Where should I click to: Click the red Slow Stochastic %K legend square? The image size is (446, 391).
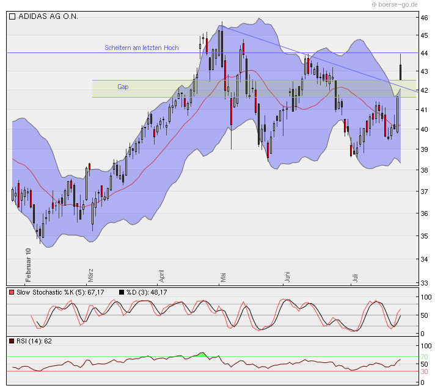click(12, 293)
